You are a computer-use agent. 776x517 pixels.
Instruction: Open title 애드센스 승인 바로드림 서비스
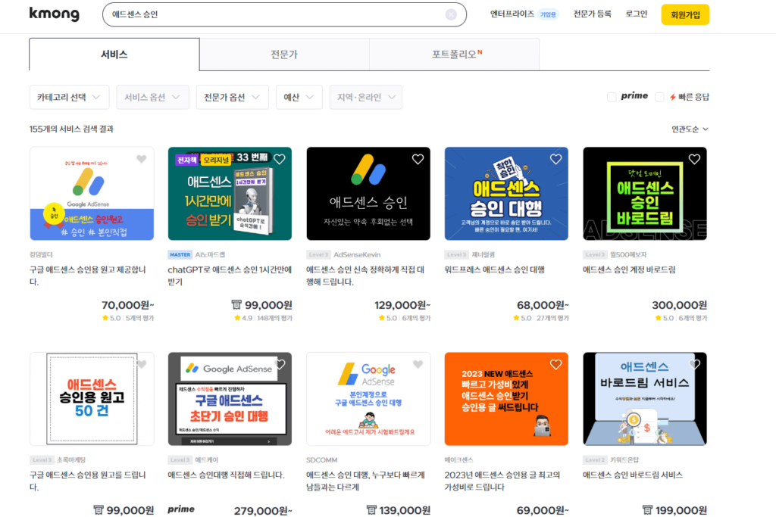pyautogui.click(x=633, y=475)
